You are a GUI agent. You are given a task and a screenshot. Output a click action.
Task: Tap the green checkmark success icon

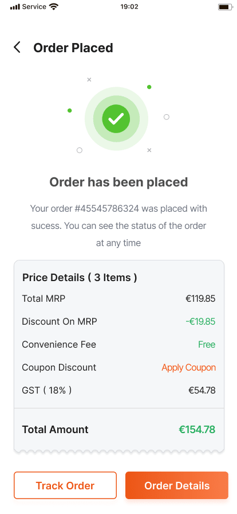click(x=116, y=119)
